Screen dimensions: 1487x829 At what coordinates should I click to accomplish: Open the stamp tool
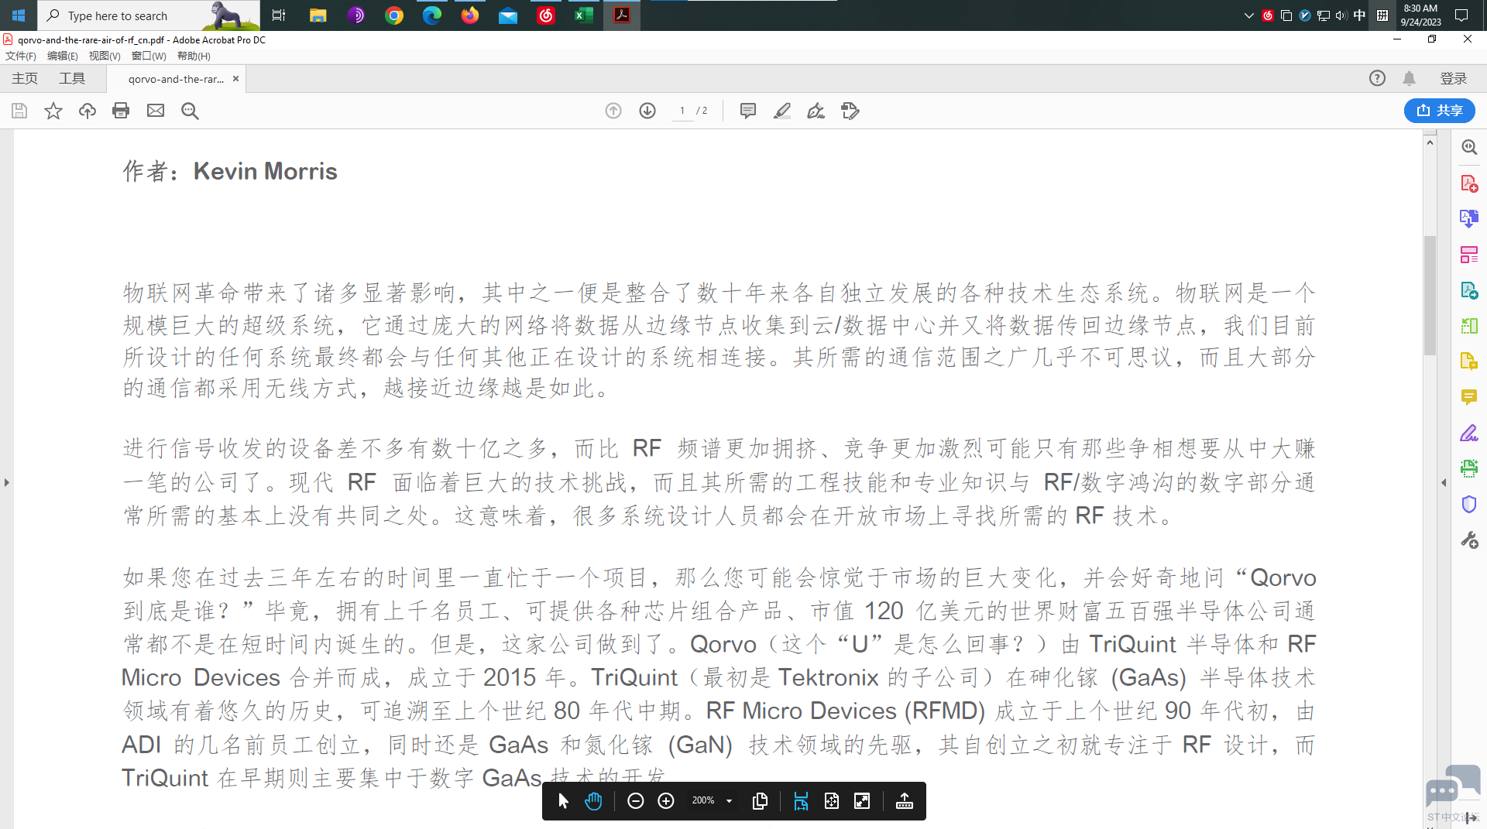[x=850, y=111]
